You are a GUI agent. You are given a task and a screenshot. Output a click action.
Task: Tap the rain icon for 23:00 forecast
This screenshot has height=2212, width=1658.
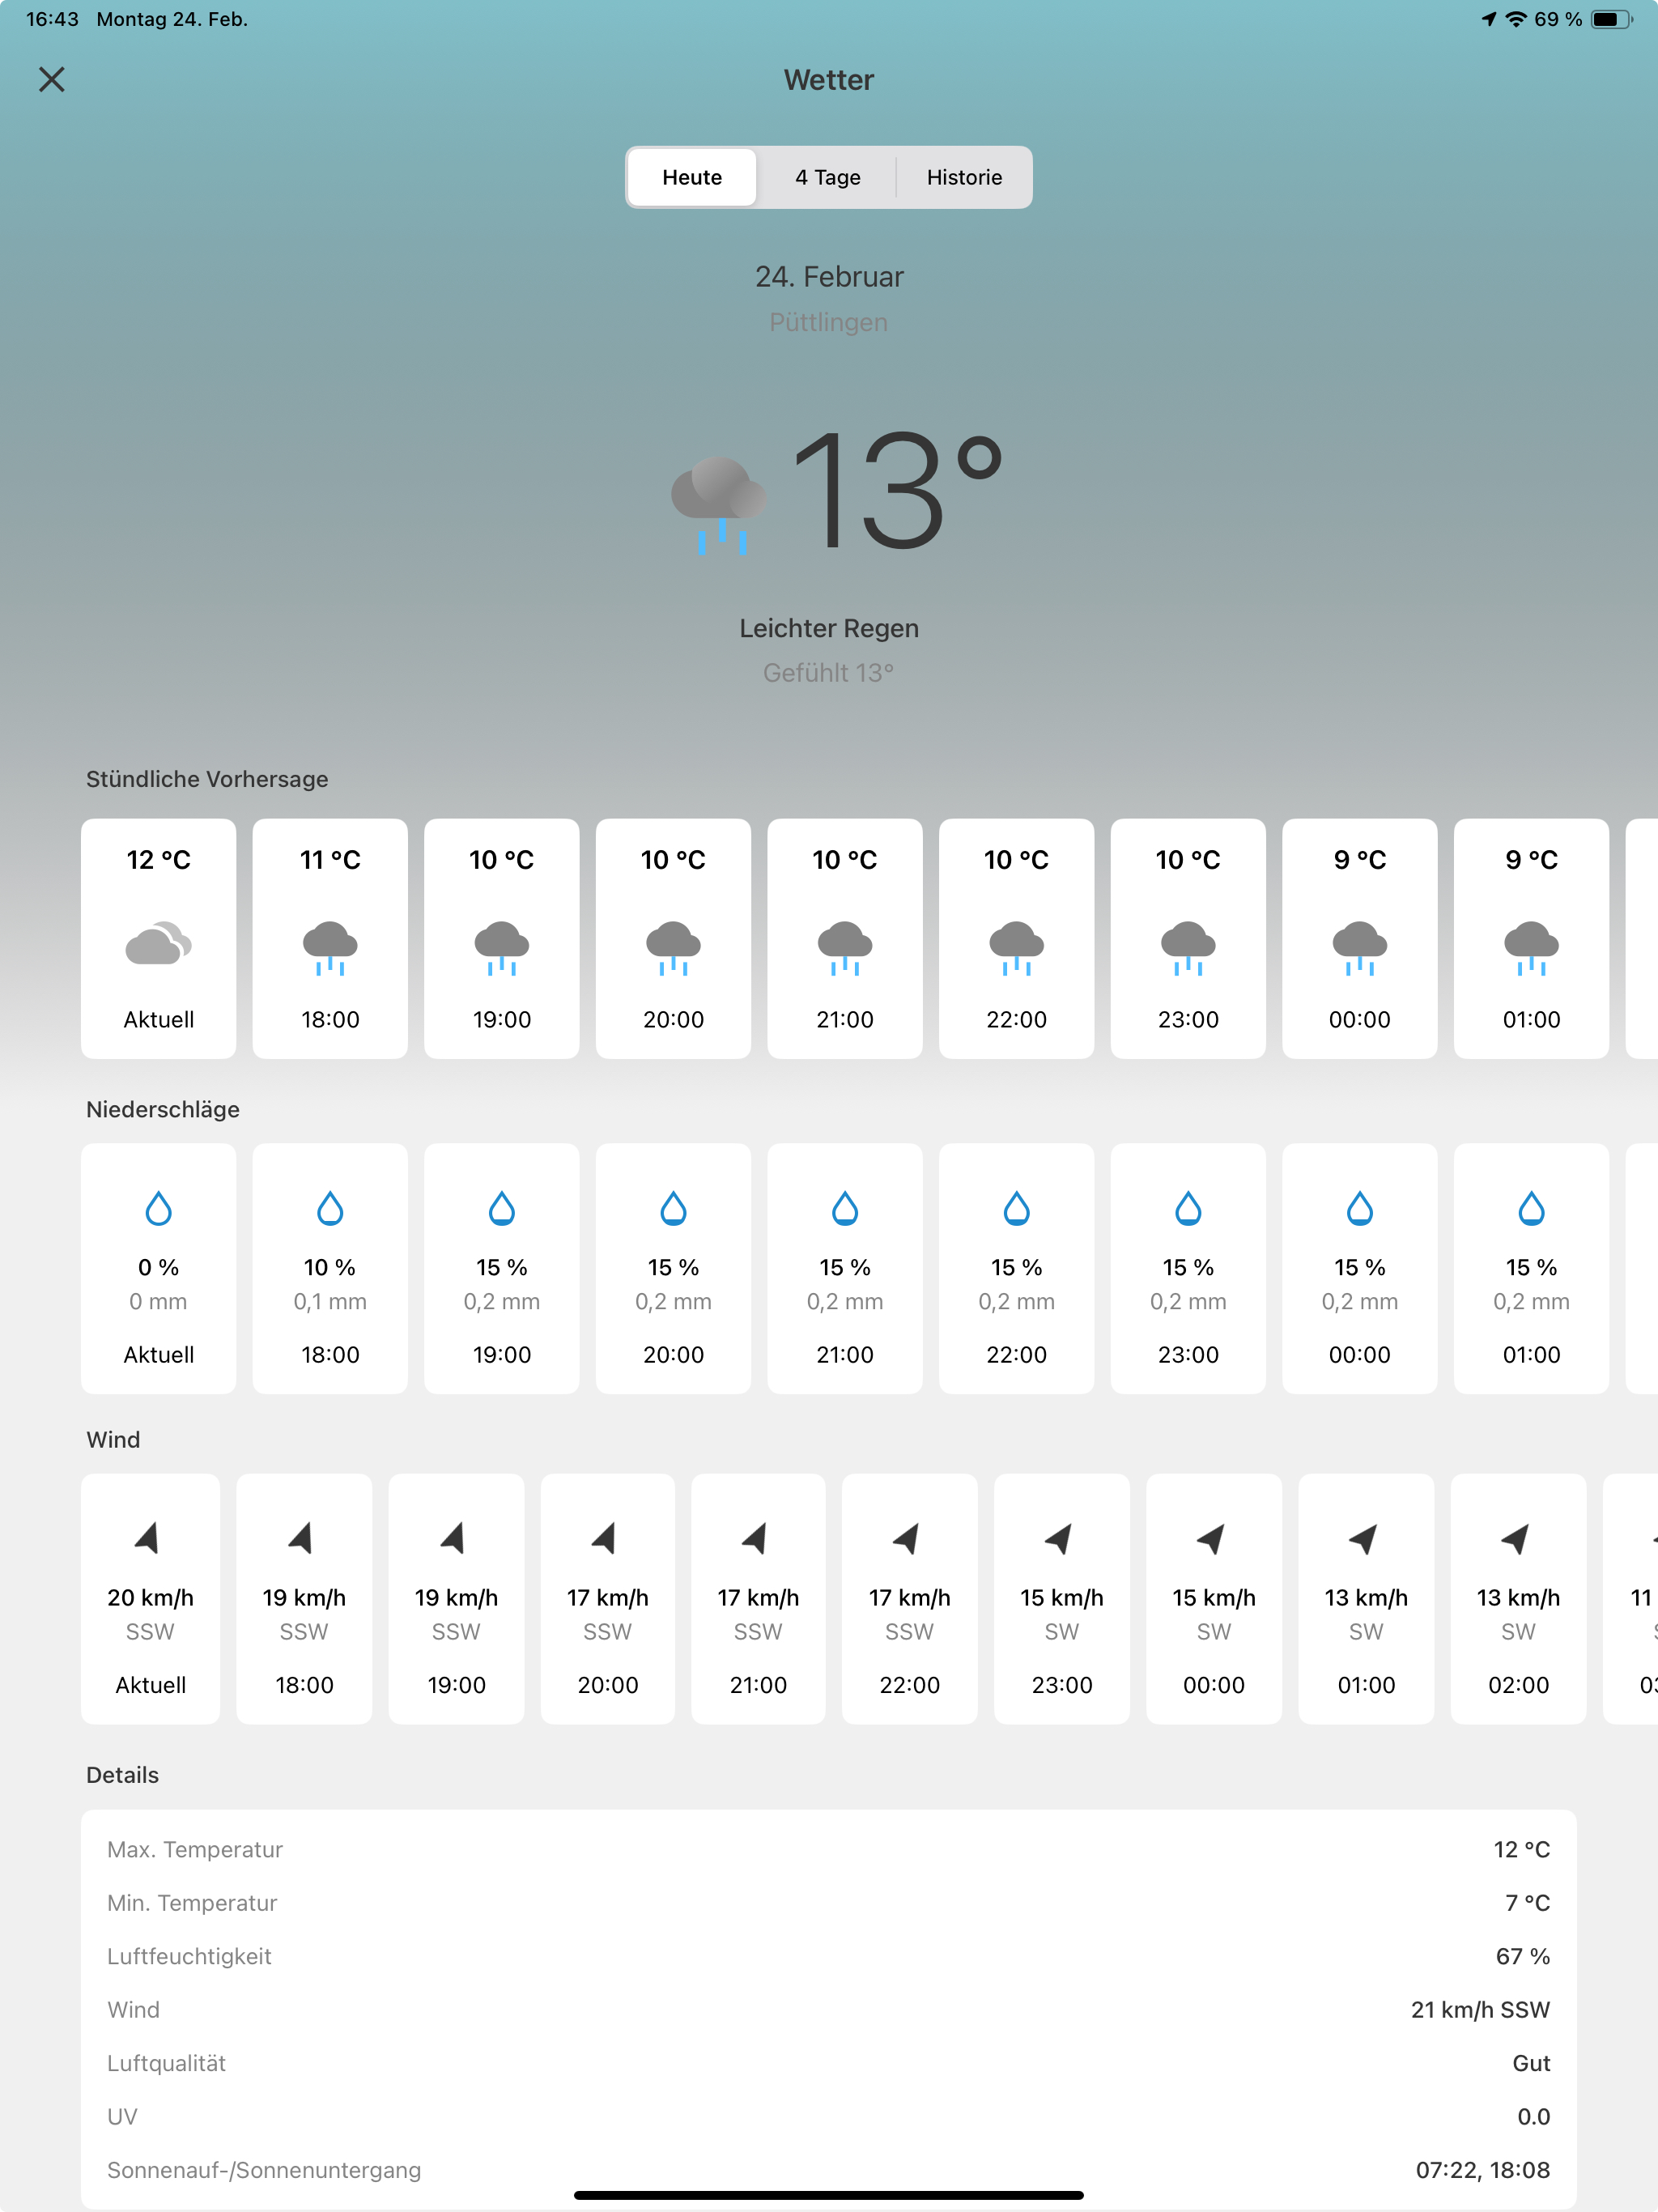tap(1188, 948)
